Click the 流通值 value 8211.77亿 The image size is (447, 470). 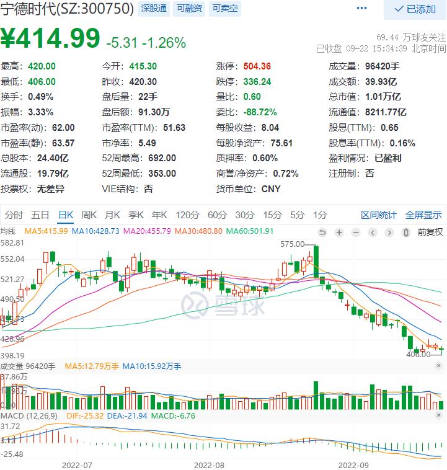pos(386,112)
